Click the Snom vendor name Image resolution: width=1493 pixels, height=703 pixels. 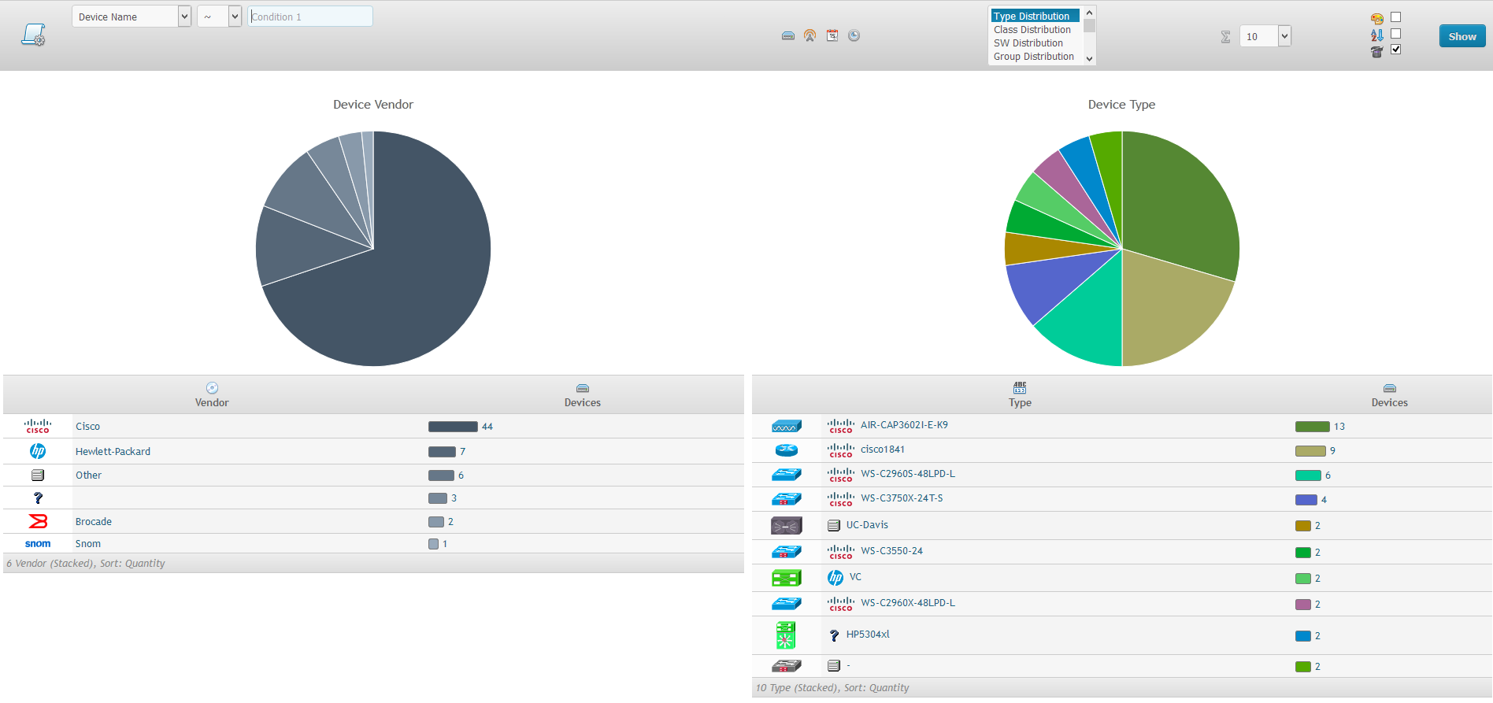pyautogui.click(x=88, y=544)
